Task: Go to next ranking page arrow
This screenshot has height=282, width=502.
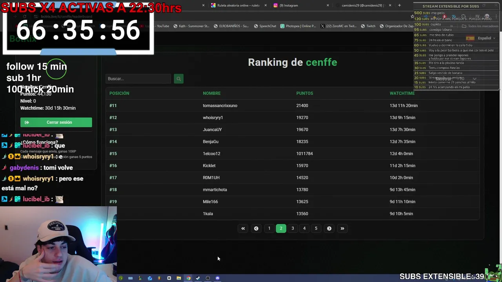Action: tap(329, 228)
